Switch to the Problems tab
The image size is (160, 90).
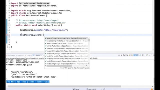10,55
